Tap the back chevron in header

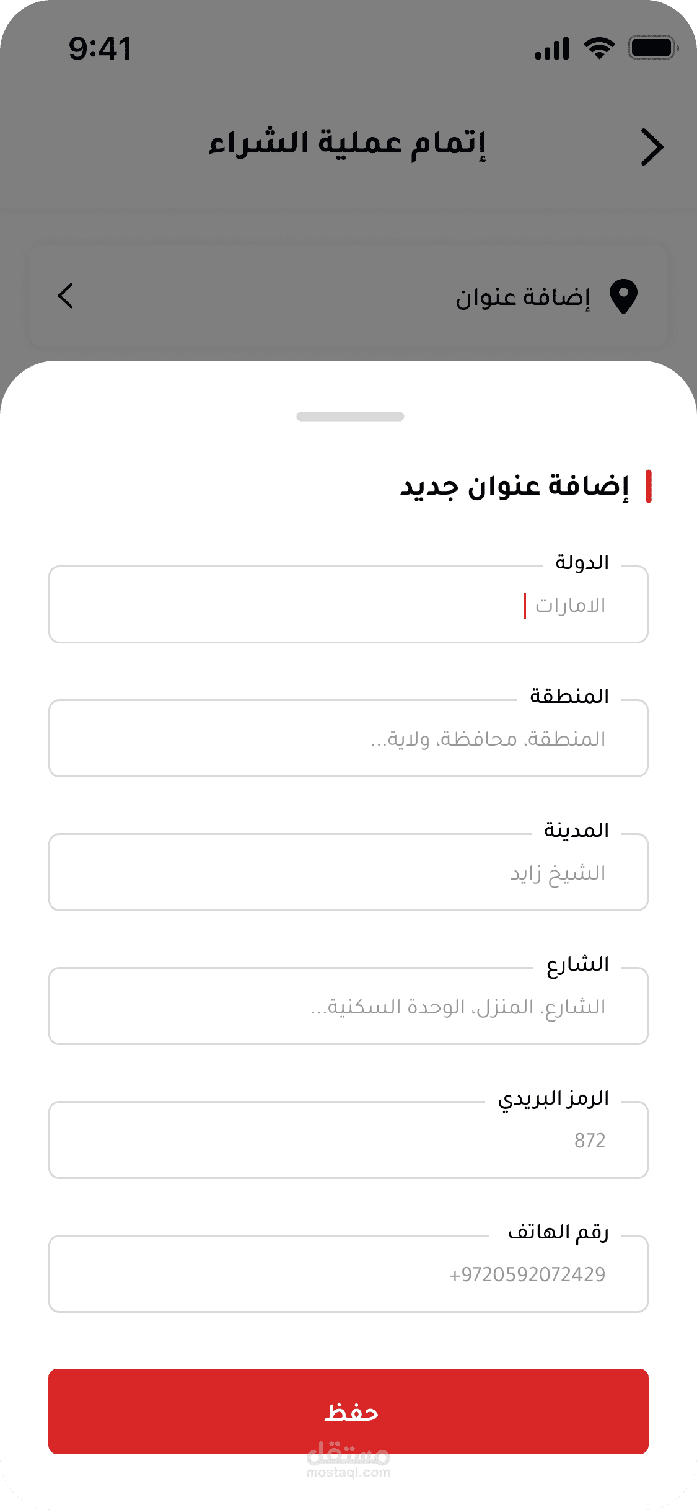point(651,147)
